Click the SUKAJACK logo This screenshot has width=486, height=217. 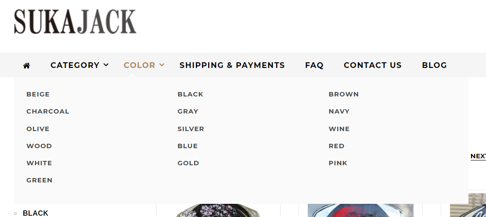tap(75, 22)
